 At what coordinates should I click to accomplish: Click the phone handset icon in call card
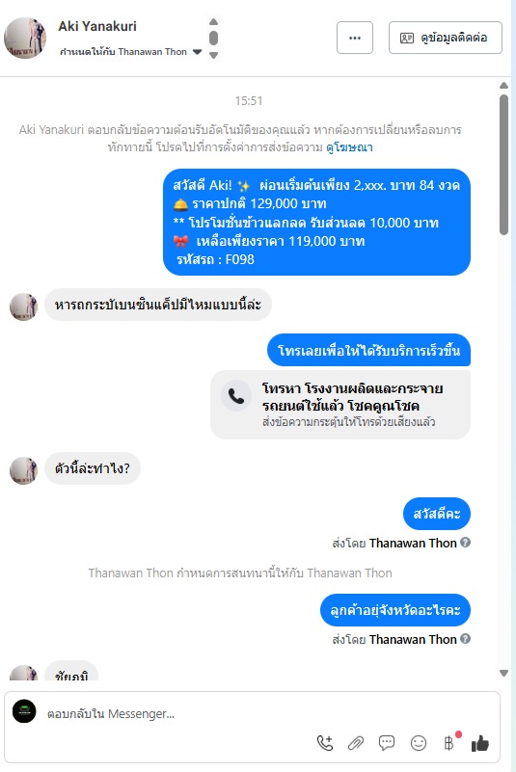point(236,396)
